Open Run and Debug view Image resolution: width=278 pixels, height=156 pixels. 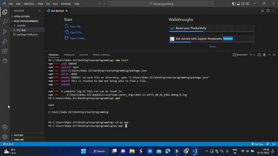click(5, 41)
